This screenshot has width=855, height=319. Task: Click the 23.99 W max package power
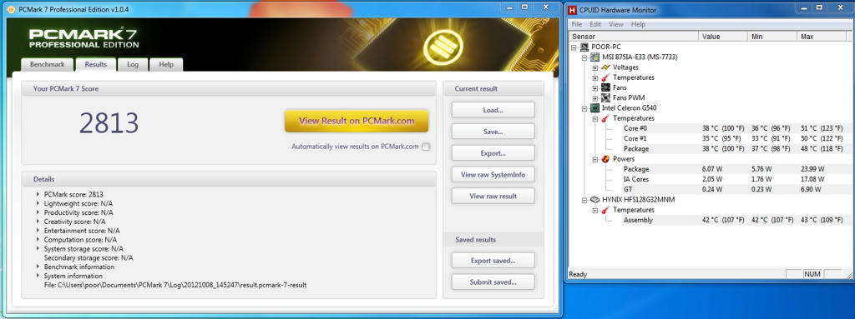click(813, 169)
